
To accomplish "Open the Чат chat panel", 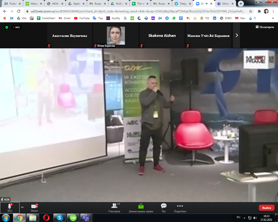I will point(163,208).
